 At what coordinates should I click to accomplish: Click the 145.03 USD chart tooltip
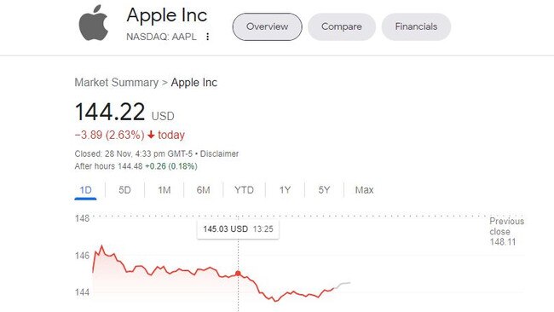[x=238, y=229]
